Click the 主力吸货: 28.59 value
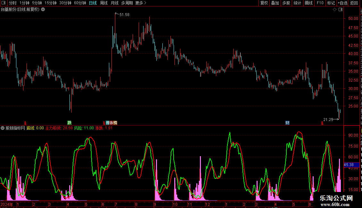Screen dimensions: 362x208 (x=59, y=128)
